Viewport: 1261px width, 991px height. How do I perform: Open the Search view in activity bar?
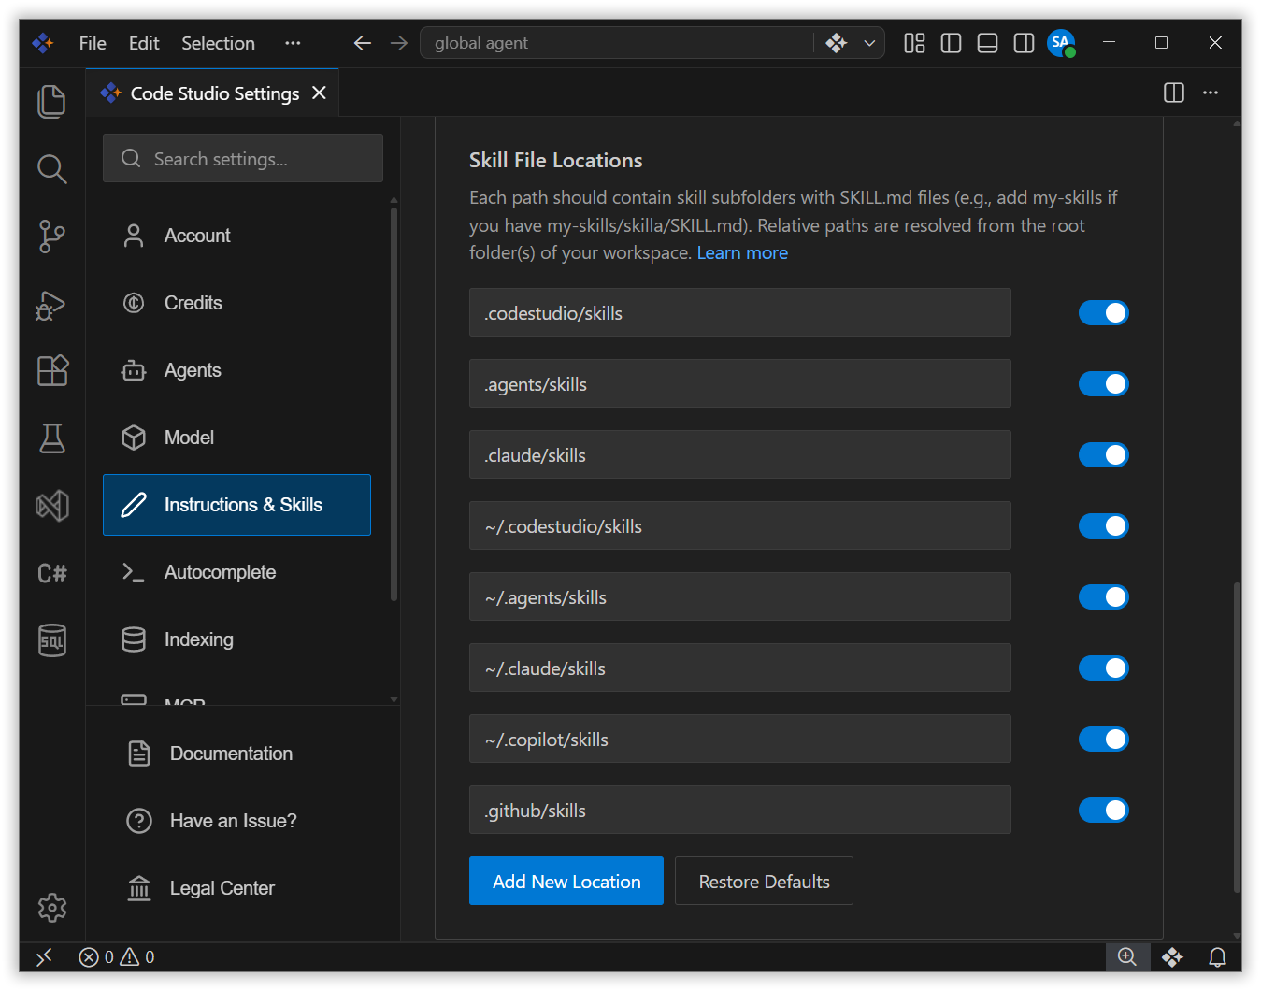pyautogui.click(x=52, y=169)
